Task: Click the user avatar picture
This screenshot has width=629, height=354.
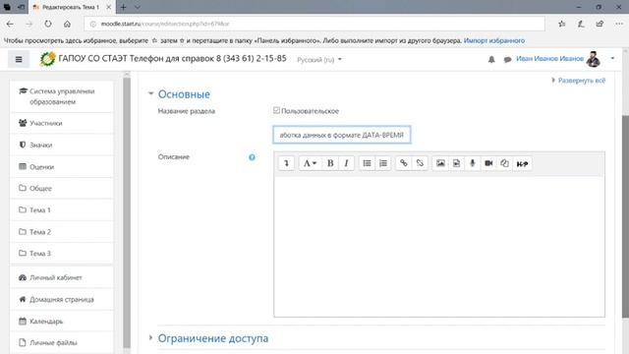Action: click(x=594, y=59)
